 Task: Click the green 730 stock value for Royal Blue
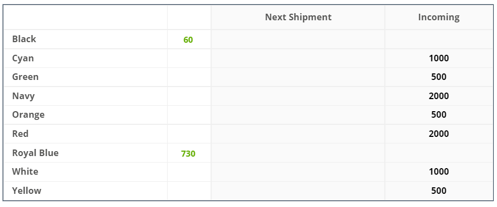[x=188, y=154]
